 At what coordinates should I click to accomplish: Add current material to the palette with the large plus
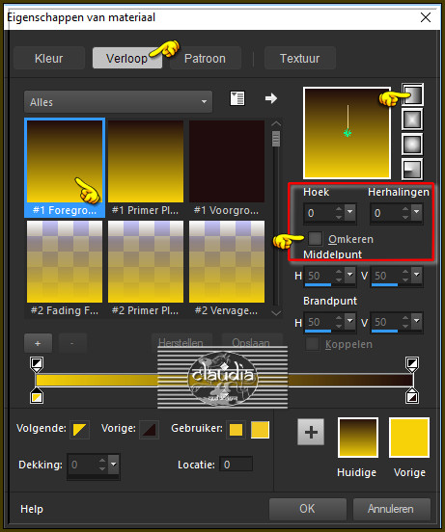click(311, 432)
